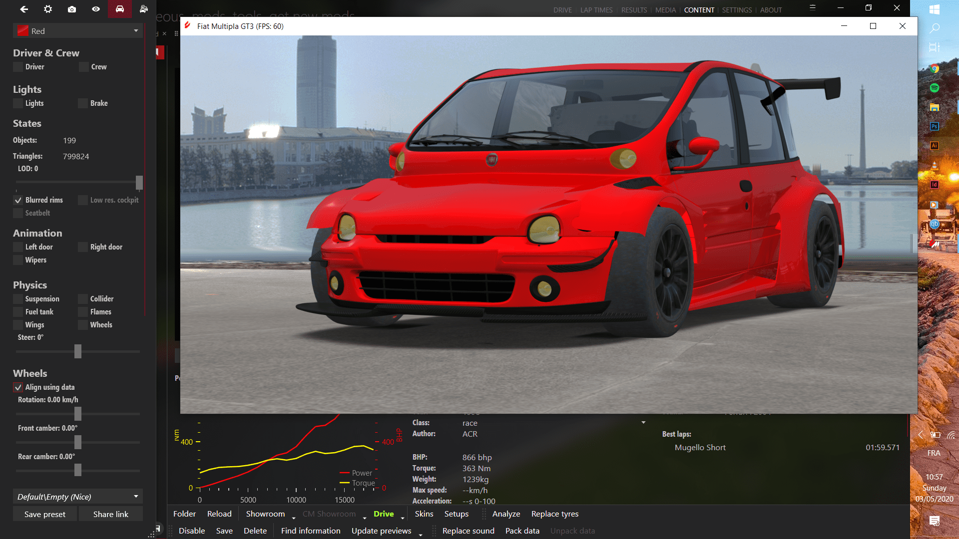The height and width of the screenshot is (539, 959).
Task: Open the ABOUT tab
Action: click(x=771, y=10)
